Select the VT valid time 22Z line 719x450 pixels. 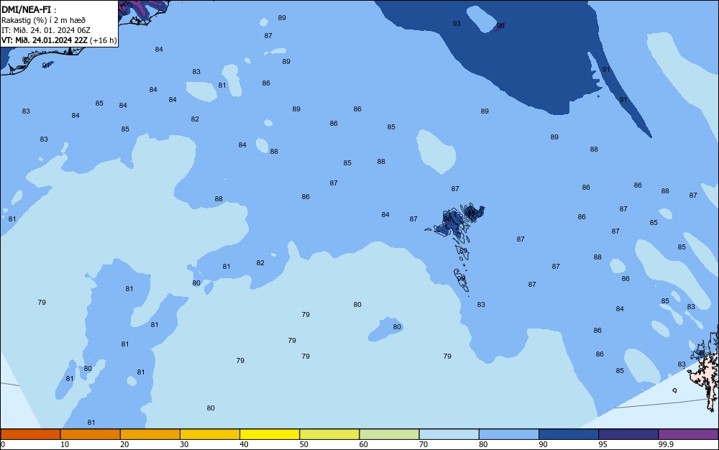44,40
